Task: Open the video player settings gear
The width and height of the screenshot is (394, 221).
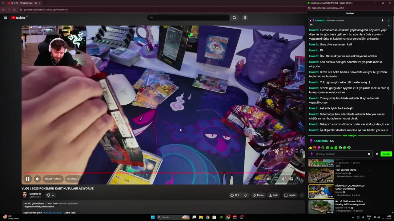Action: coord(284,179)
